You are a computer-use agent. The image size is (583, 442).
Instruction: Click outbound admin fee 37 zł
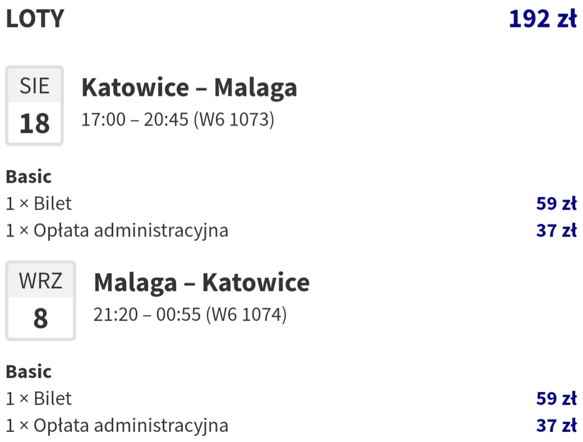557,231
